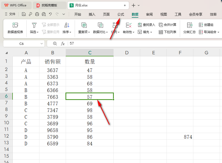Image resolution: width=222 pixels, height=163 pixels.
Task: Open Print Preview icon
Action: point(44,14)
